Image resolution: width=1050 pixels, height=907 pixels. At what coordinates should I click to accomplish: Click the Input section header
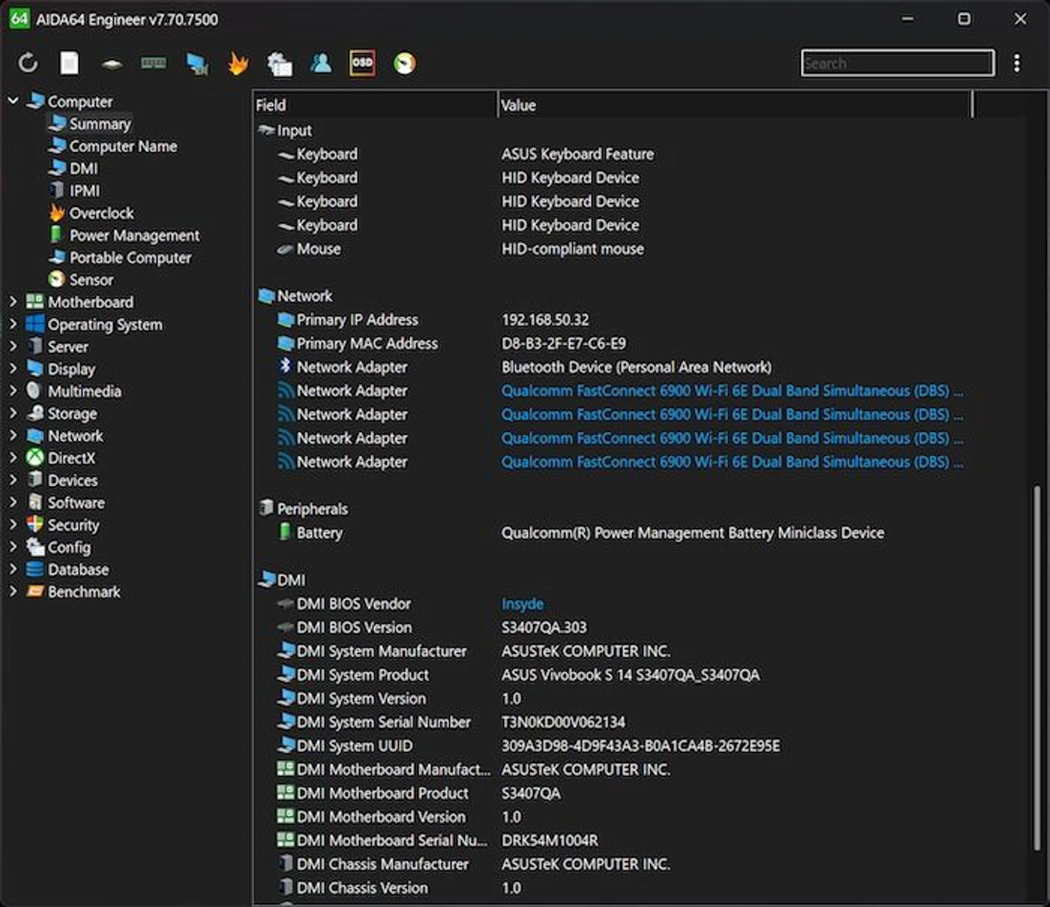tap(285, 130)
